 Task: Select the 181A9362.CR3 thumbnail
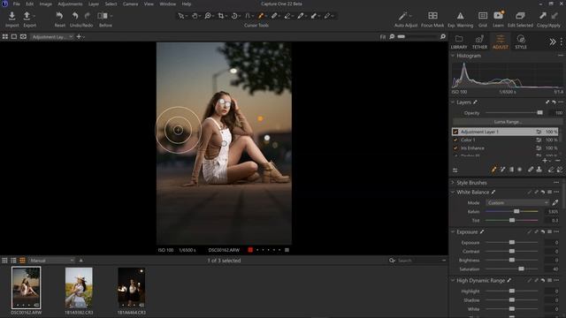(x=79, y=288)
